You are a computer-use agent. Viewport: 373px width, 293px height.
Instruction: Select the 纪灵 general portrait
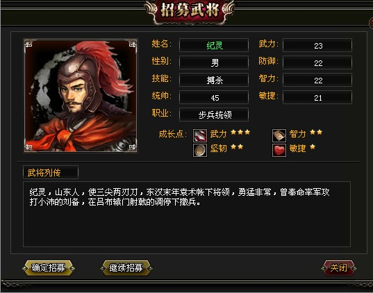81,96
